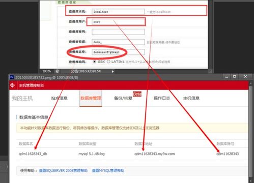Open the 操作日志 tab
Screen dimensions: 254x183
(162, 98)
